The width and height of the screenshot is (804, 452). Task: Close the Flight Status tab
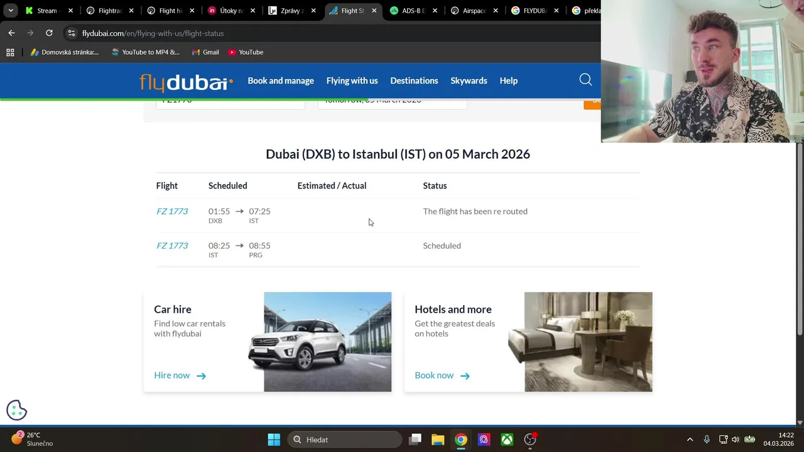[374, 11]
